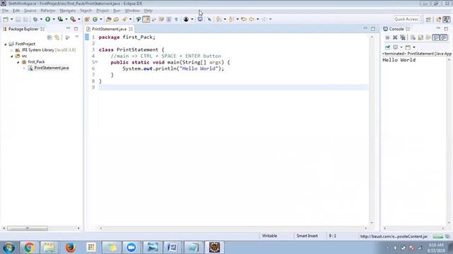Go to Last Edit Location icon
This screenshot has width=453, height=254.
[243, 19]
